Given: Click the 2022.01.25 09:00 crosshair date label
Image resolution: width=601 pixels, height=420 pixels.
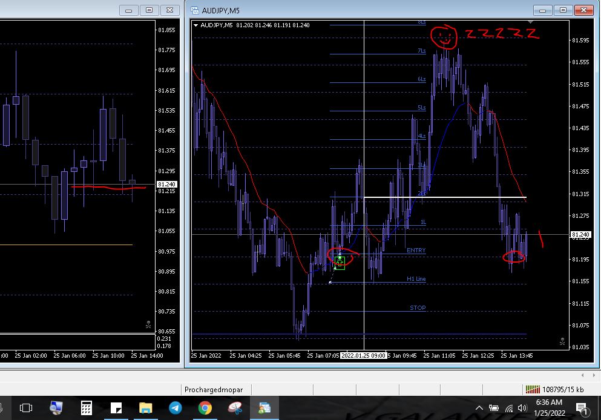Looking at the screenshot, I should (363, 356).
